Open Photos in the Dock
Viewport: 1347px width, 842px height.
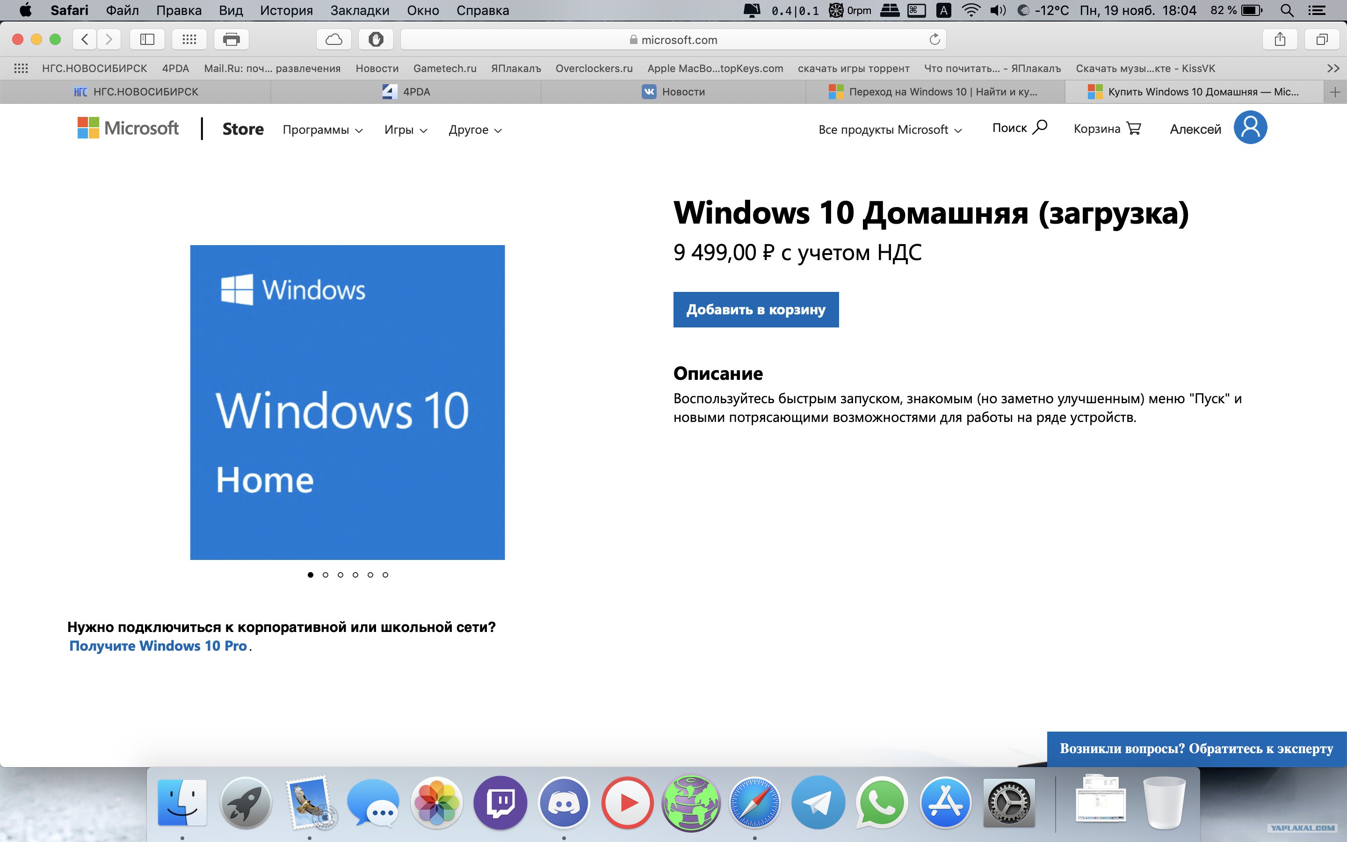pyautogui.click(x=437, y=802)
